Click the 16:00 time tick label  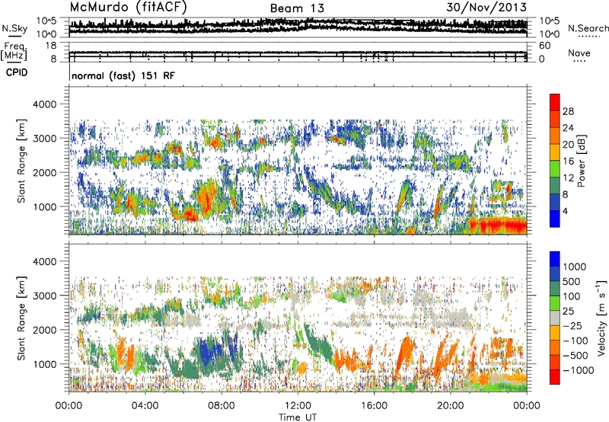(374, 406)
